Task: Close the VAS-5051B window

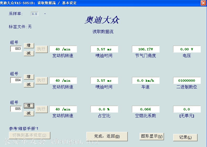Action: click(203, 3)
